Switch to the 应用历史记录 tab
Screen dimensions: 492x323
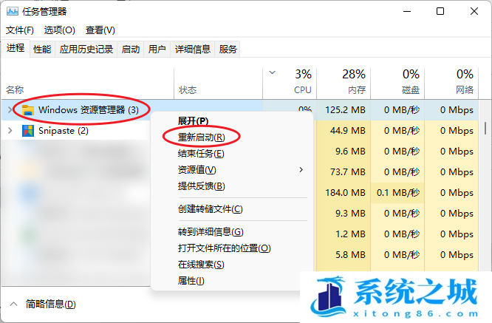[86, 50]
